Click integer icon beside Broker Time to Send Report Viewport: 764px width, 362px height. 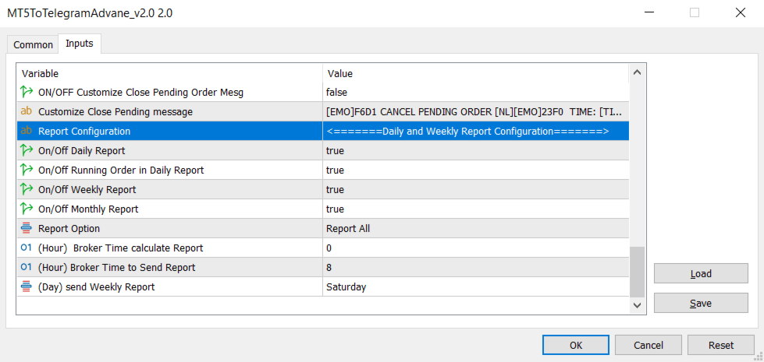point(27,267)
